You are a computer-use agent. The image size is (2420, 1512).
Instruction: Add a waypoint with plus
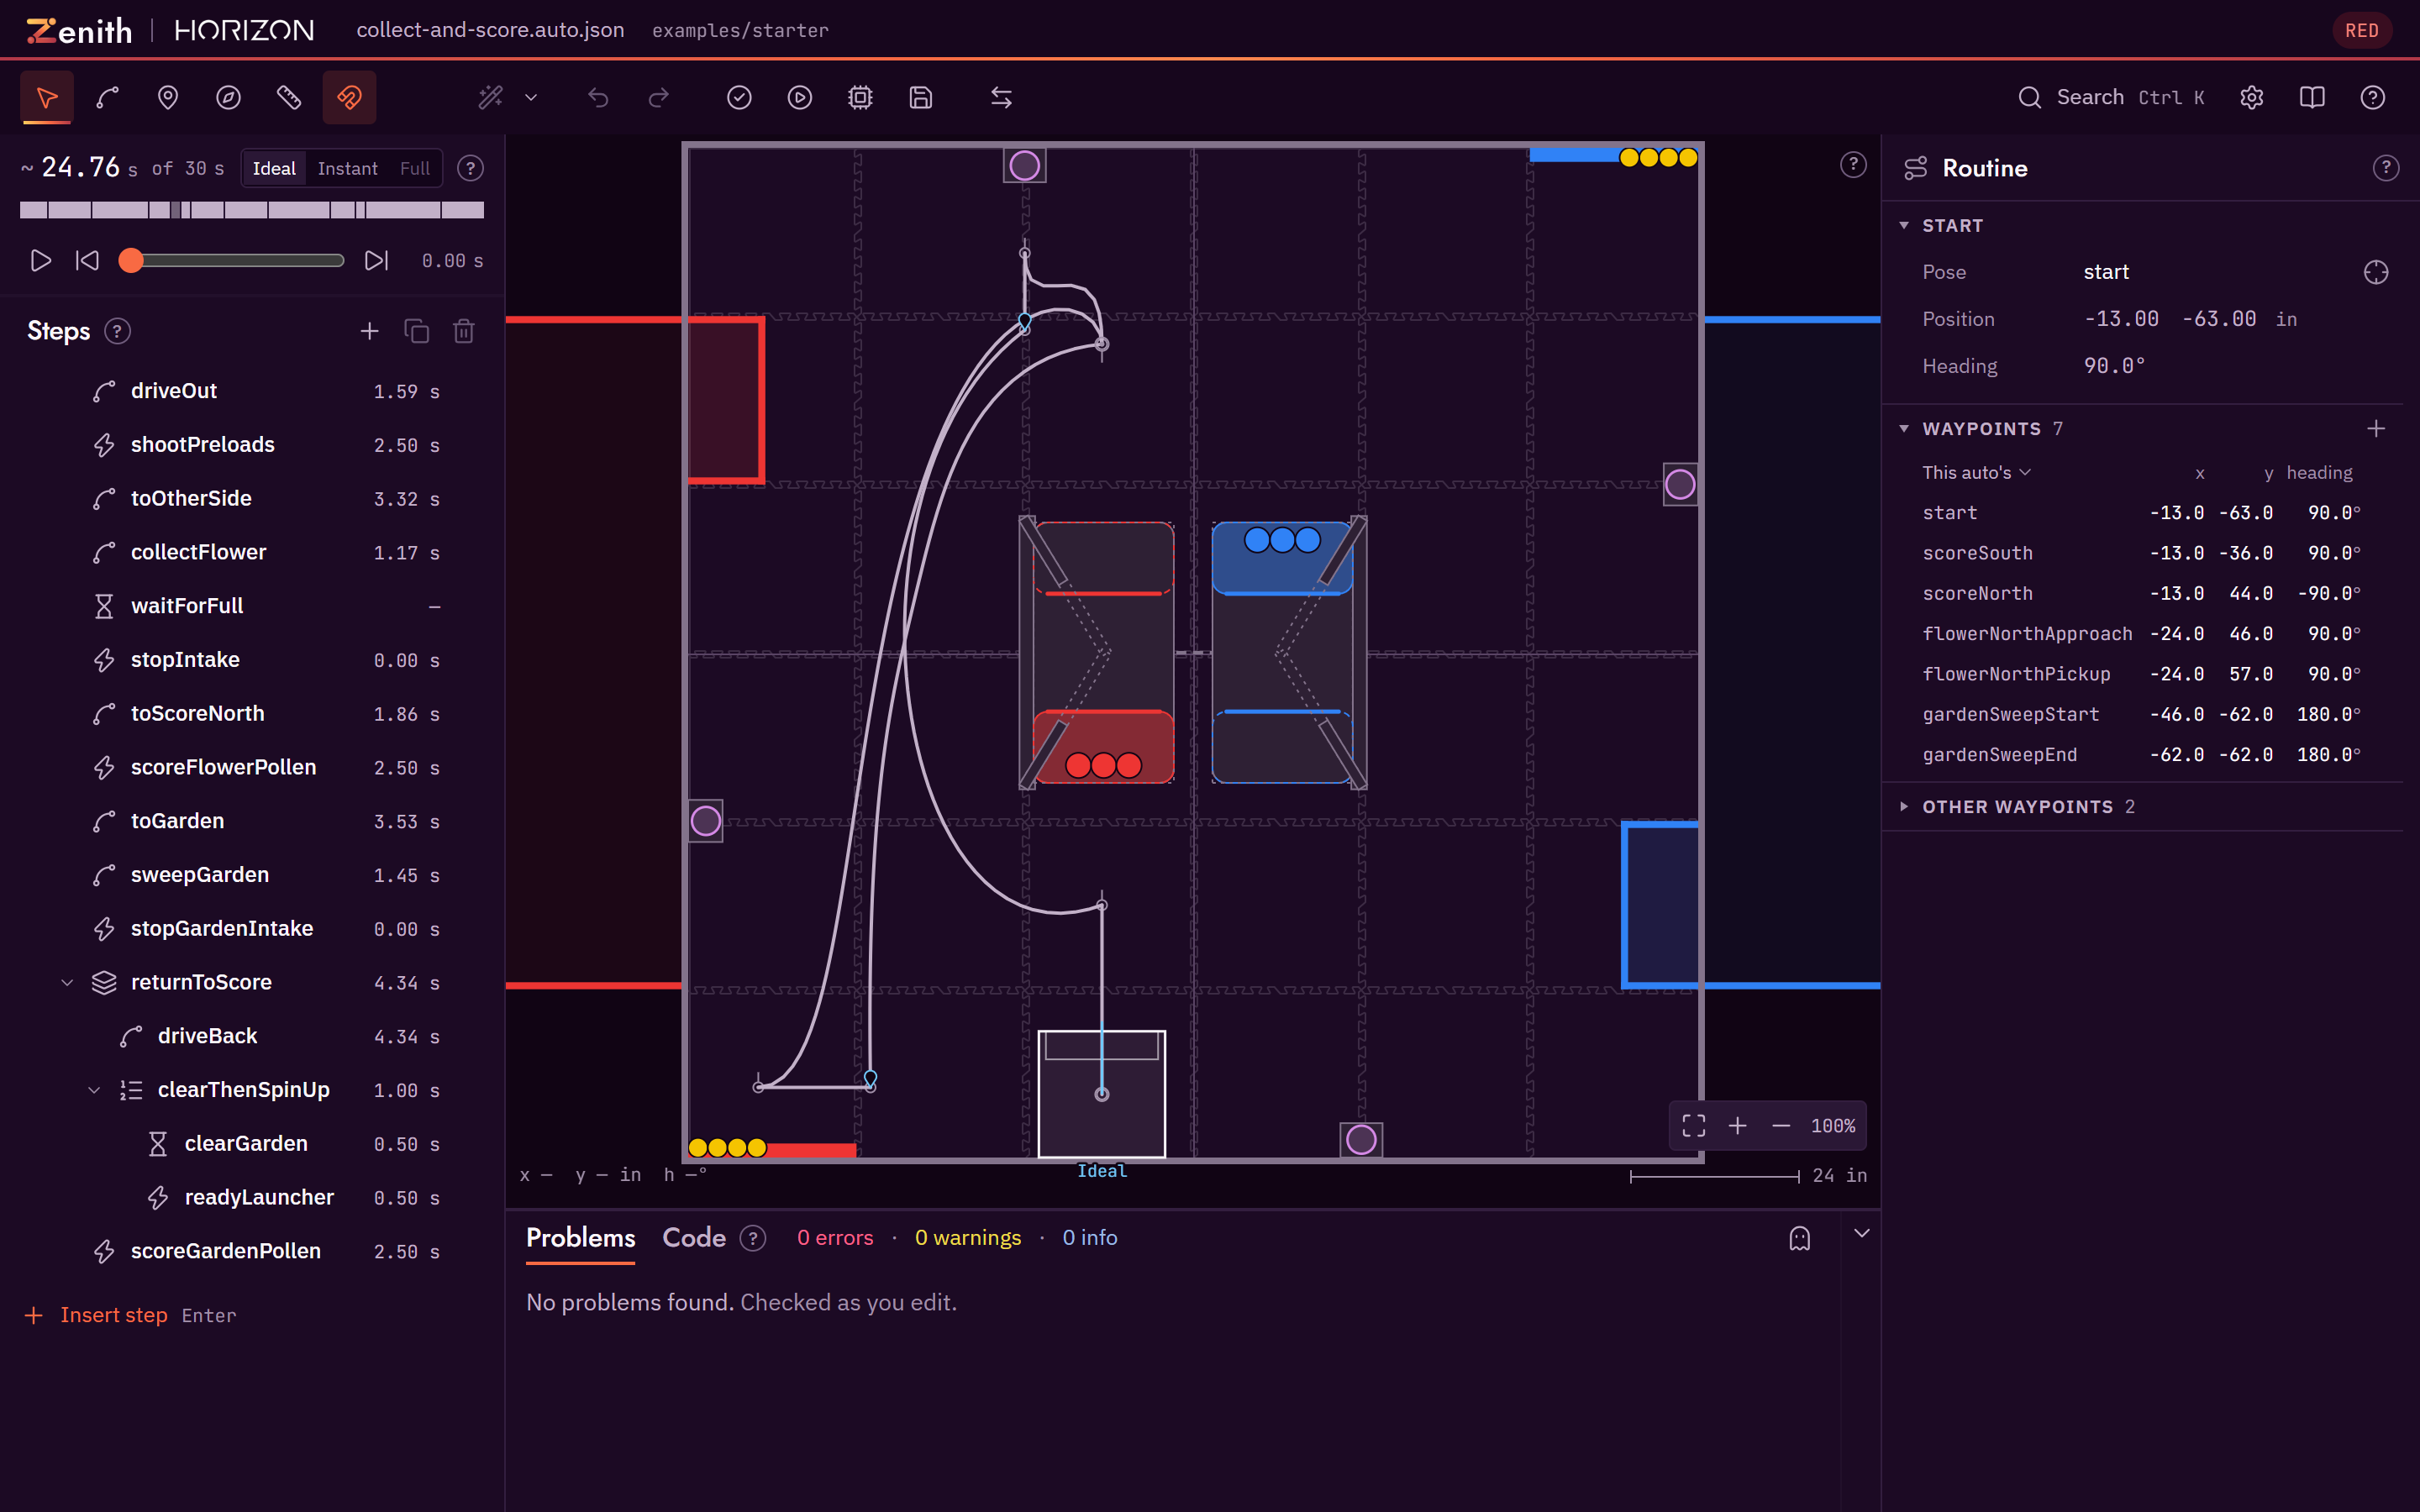(x=2377, y=429)
